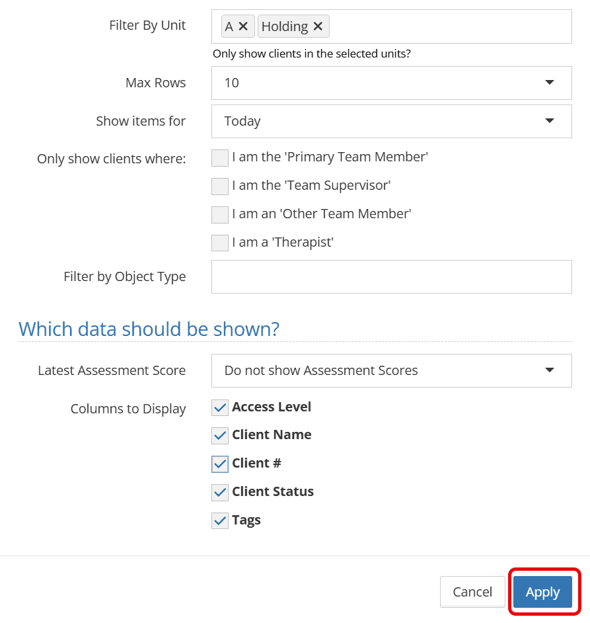Open Latest Assessment Score dropdown

point(391,370)
